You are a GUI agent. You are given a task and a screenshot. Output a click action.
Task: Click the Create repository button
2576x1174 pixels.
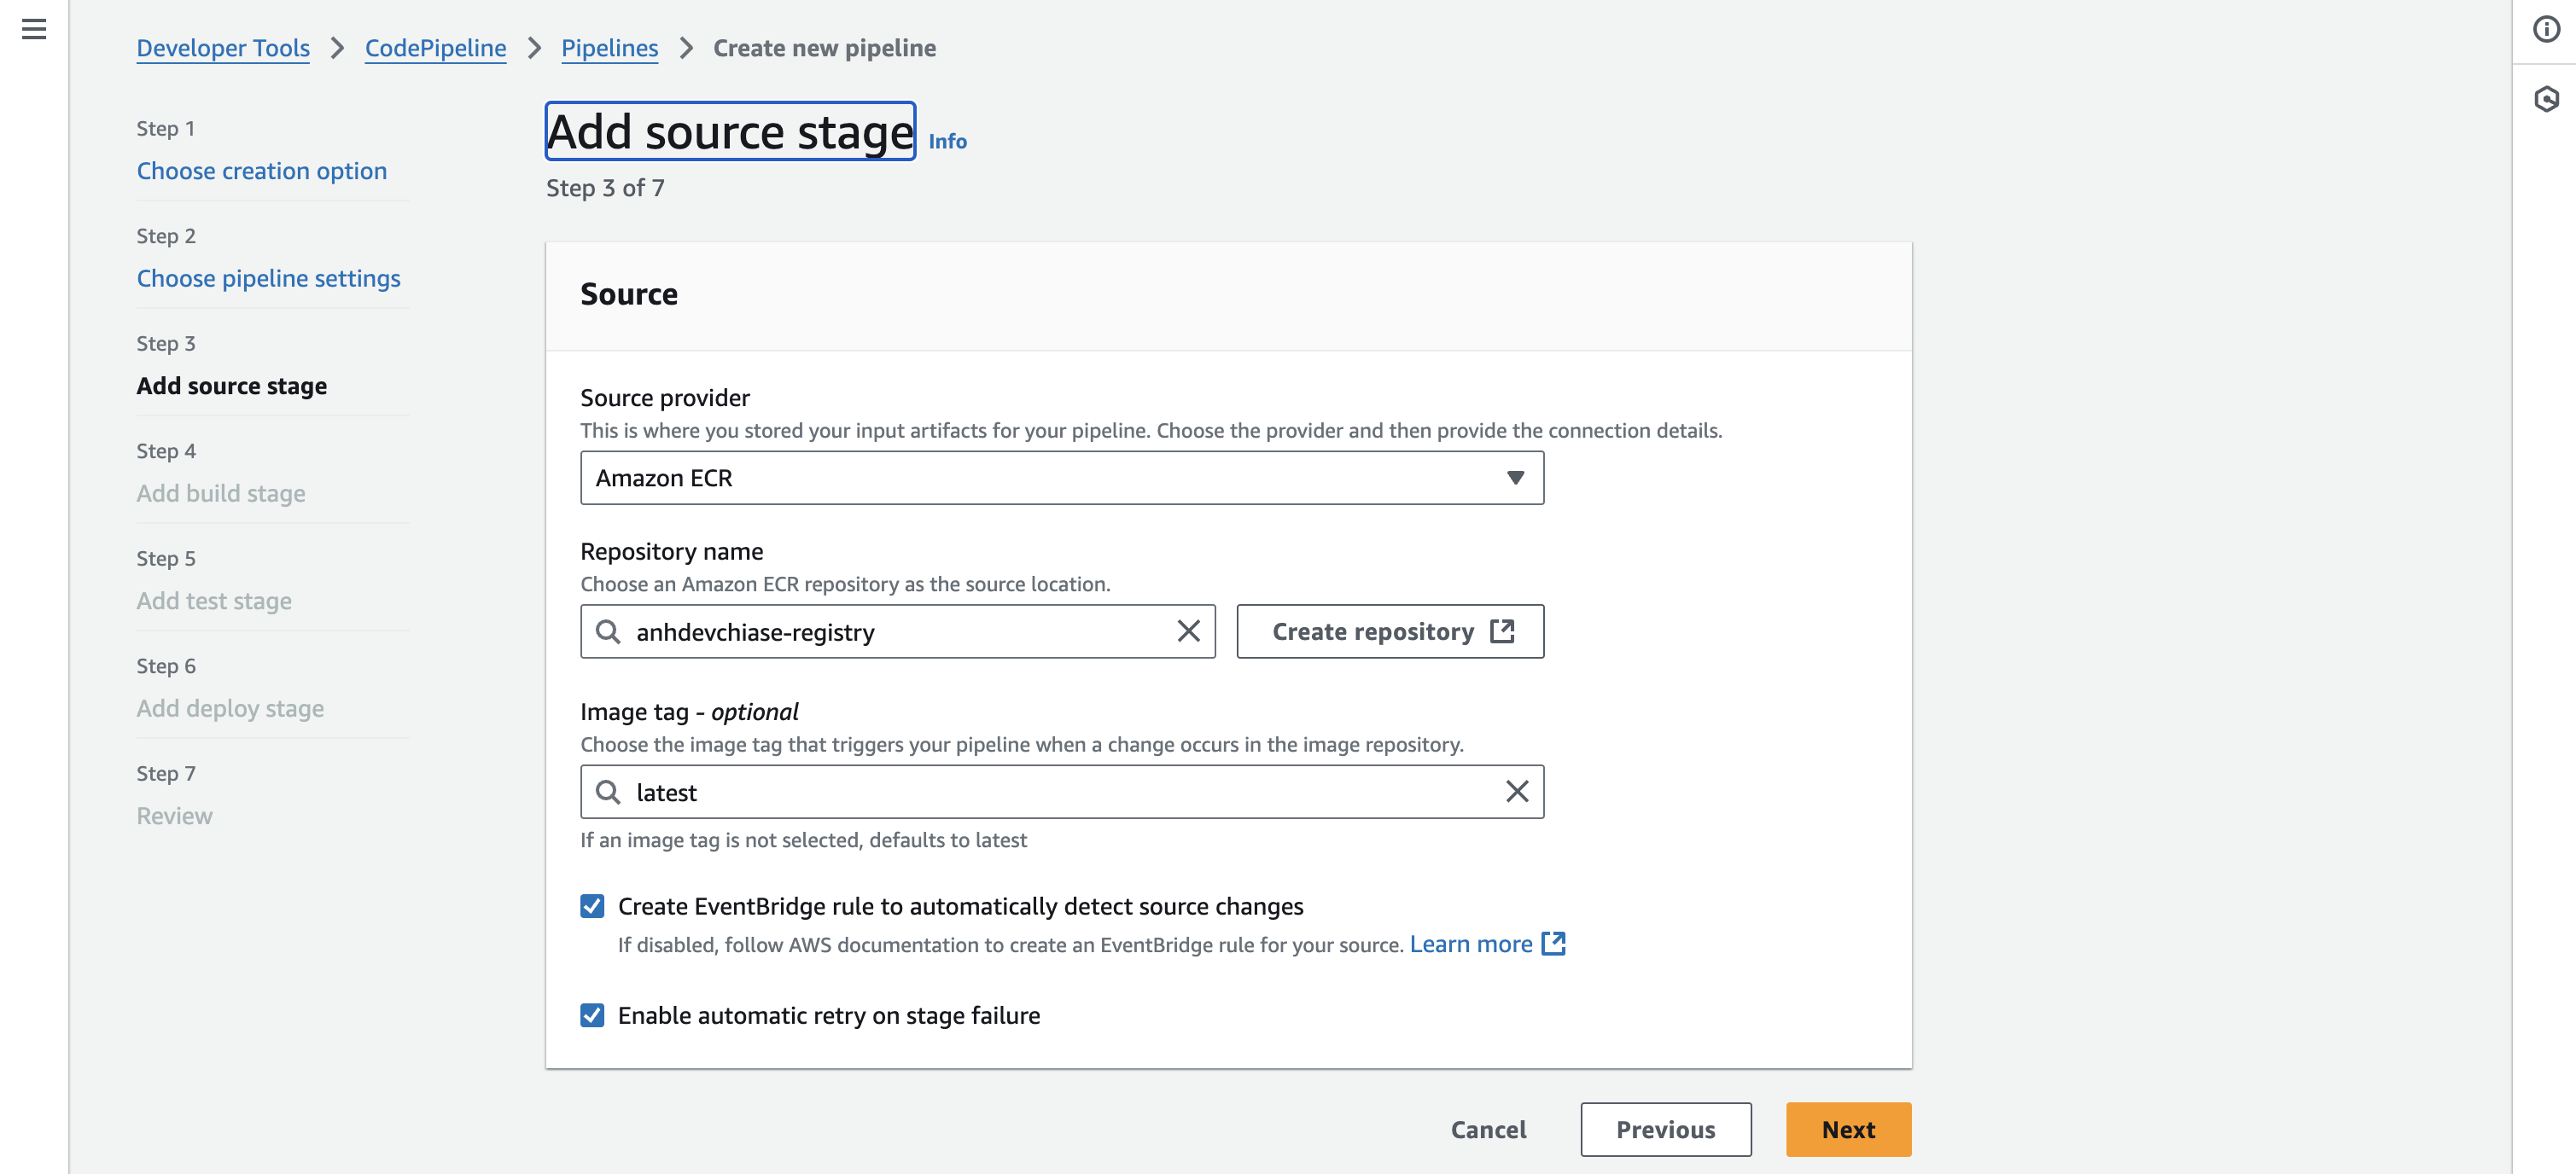[1389, 631]
